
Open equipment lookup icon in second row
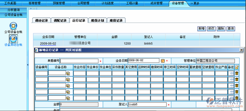pyautogui.click(x=68, y=80)
